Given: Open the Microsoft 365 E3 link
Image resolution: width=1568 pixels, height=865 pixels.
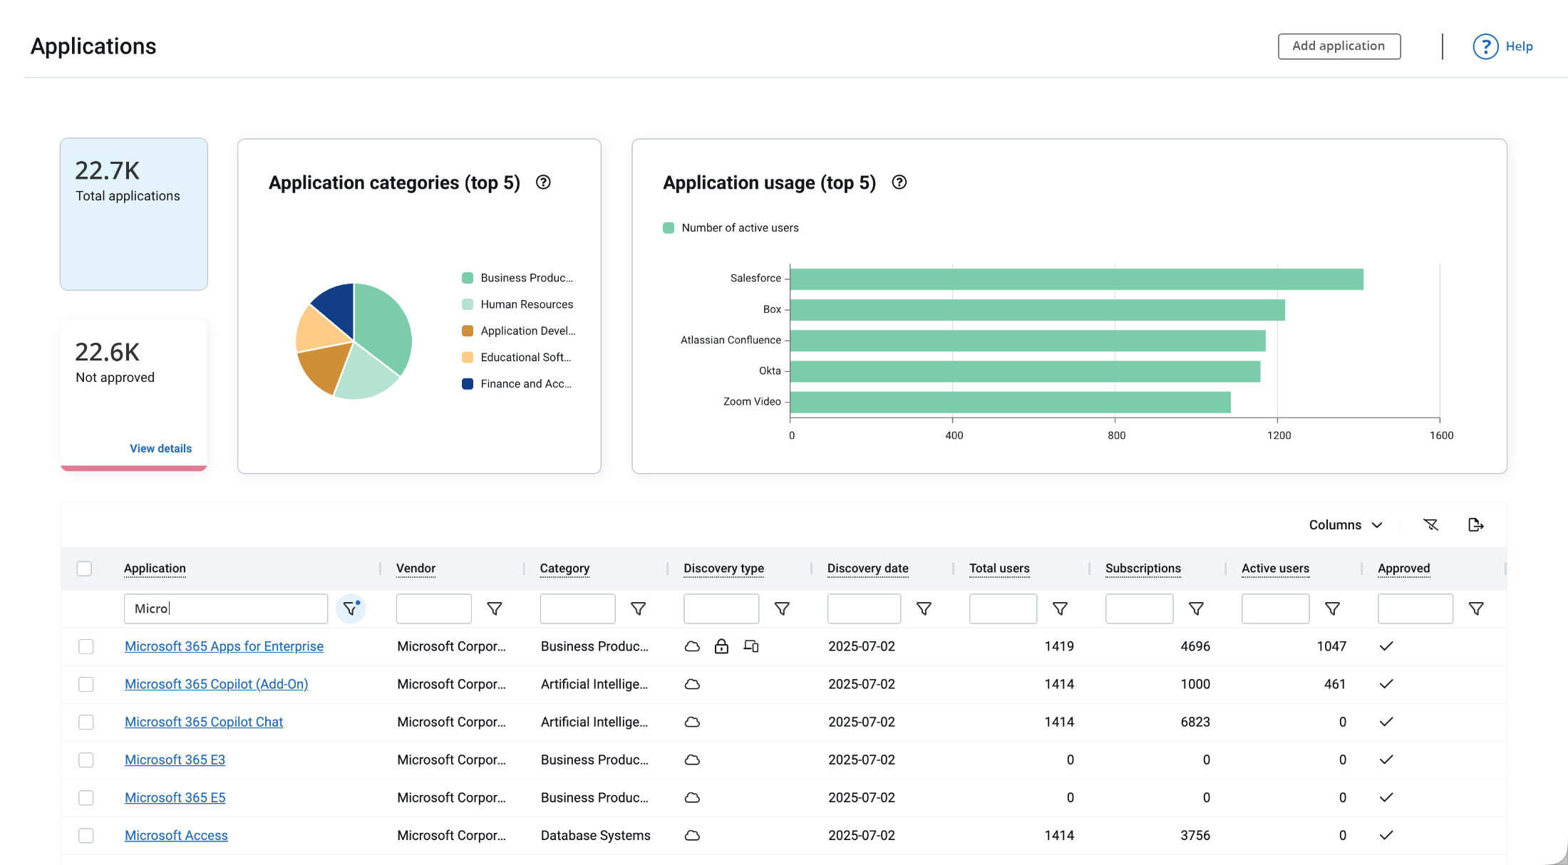Looking at the screenshot, I should [175, 760].
